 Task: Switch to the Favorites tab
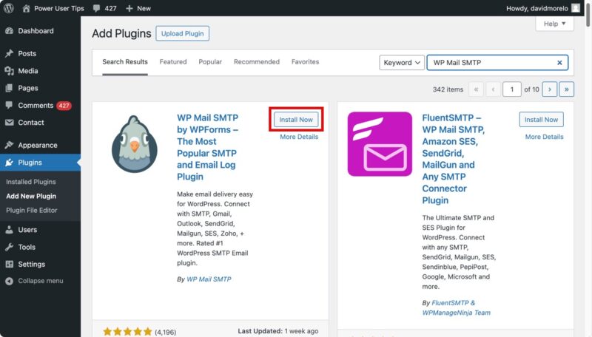(x=305, y=62)
